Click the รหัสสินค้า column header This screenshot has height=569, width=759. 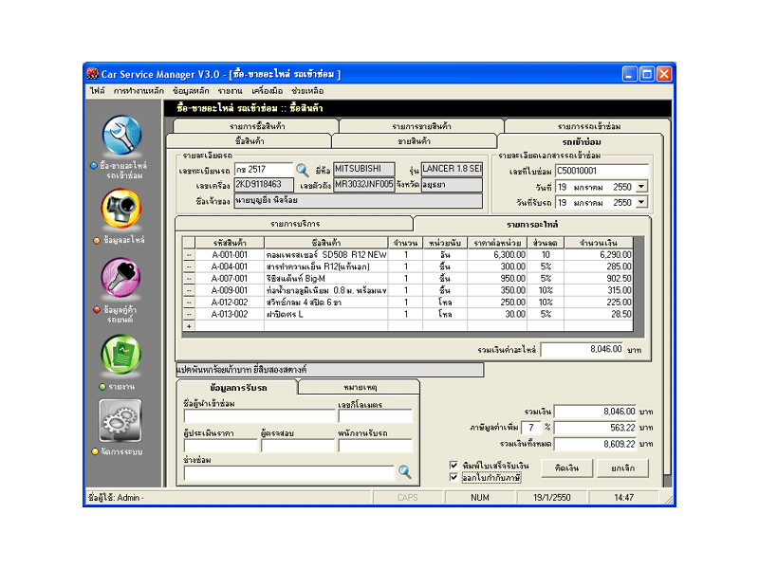230,243
